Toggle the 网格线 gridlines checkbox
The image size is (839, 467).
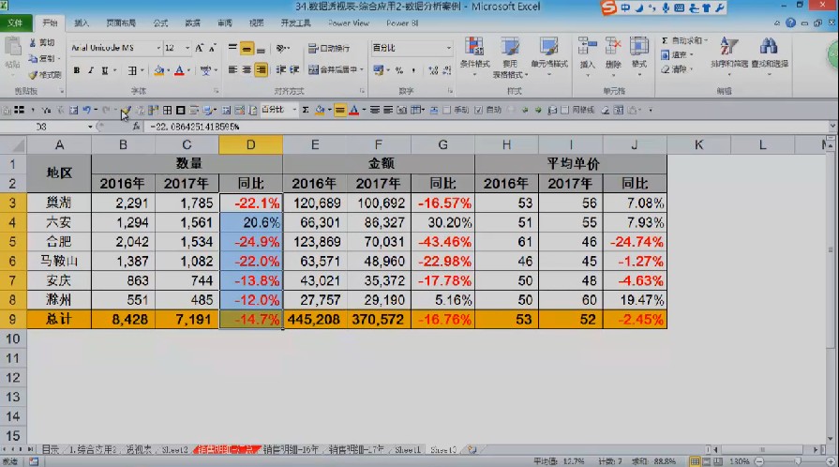(564, 110)
